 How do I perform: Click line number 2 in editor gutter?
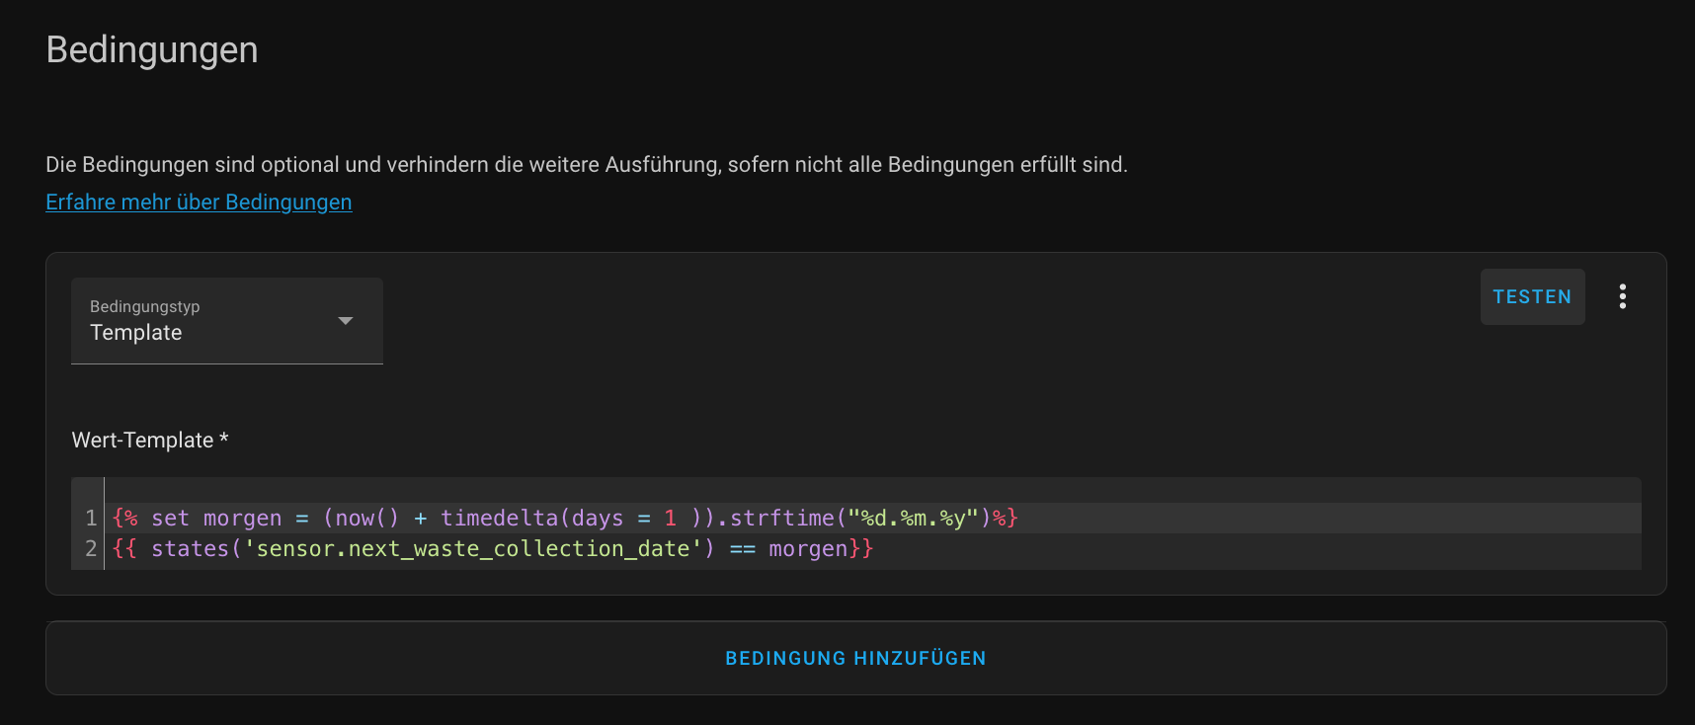[91, 548]
